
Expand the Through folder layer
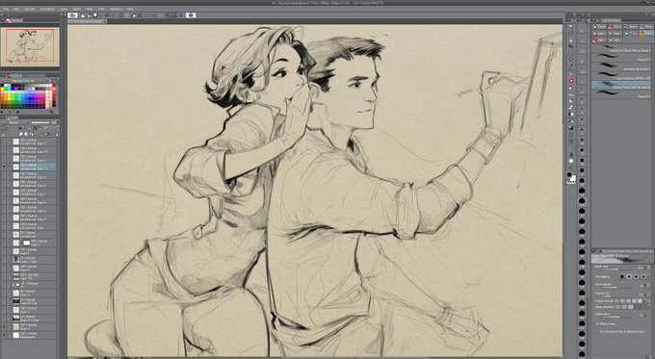click(13, 285)
